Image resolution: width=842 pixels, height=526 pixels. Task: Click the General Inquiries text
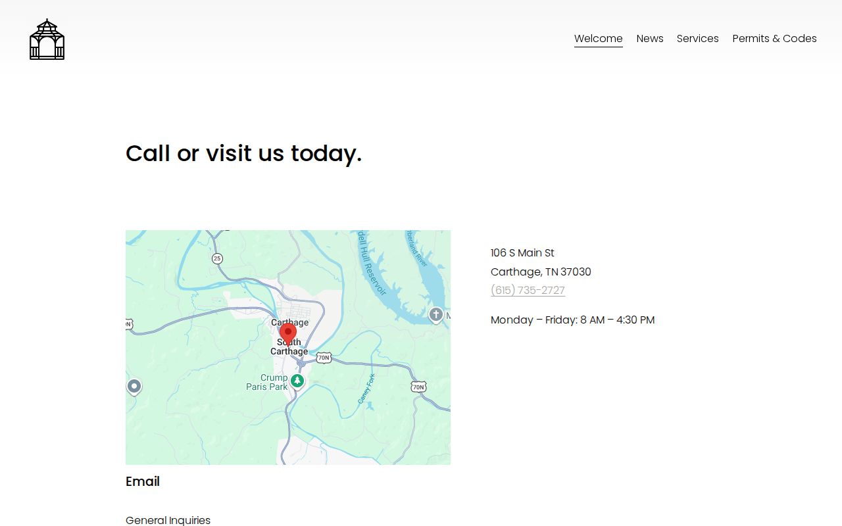[168, 520]
